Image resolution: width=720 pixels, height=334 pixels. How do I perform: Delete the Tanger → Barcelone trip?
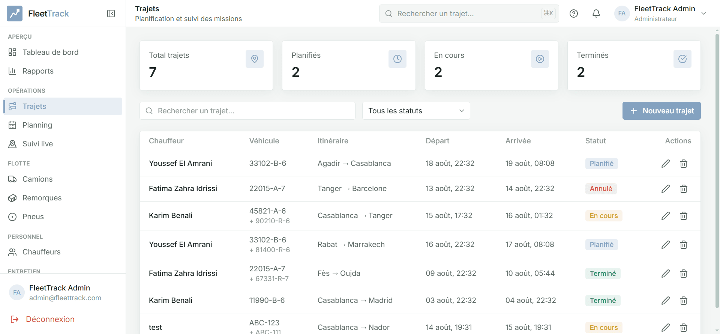(684, 189)
